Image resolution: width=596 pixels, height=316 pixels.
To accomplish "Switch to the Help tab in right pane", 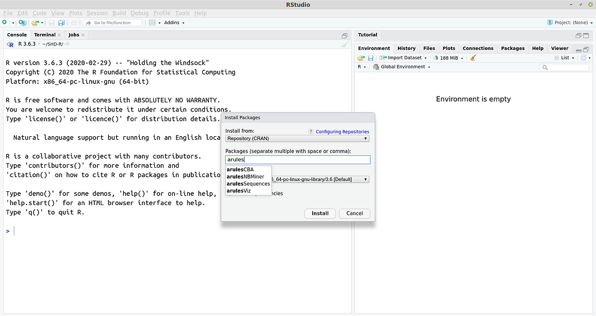I will (537, 48).
